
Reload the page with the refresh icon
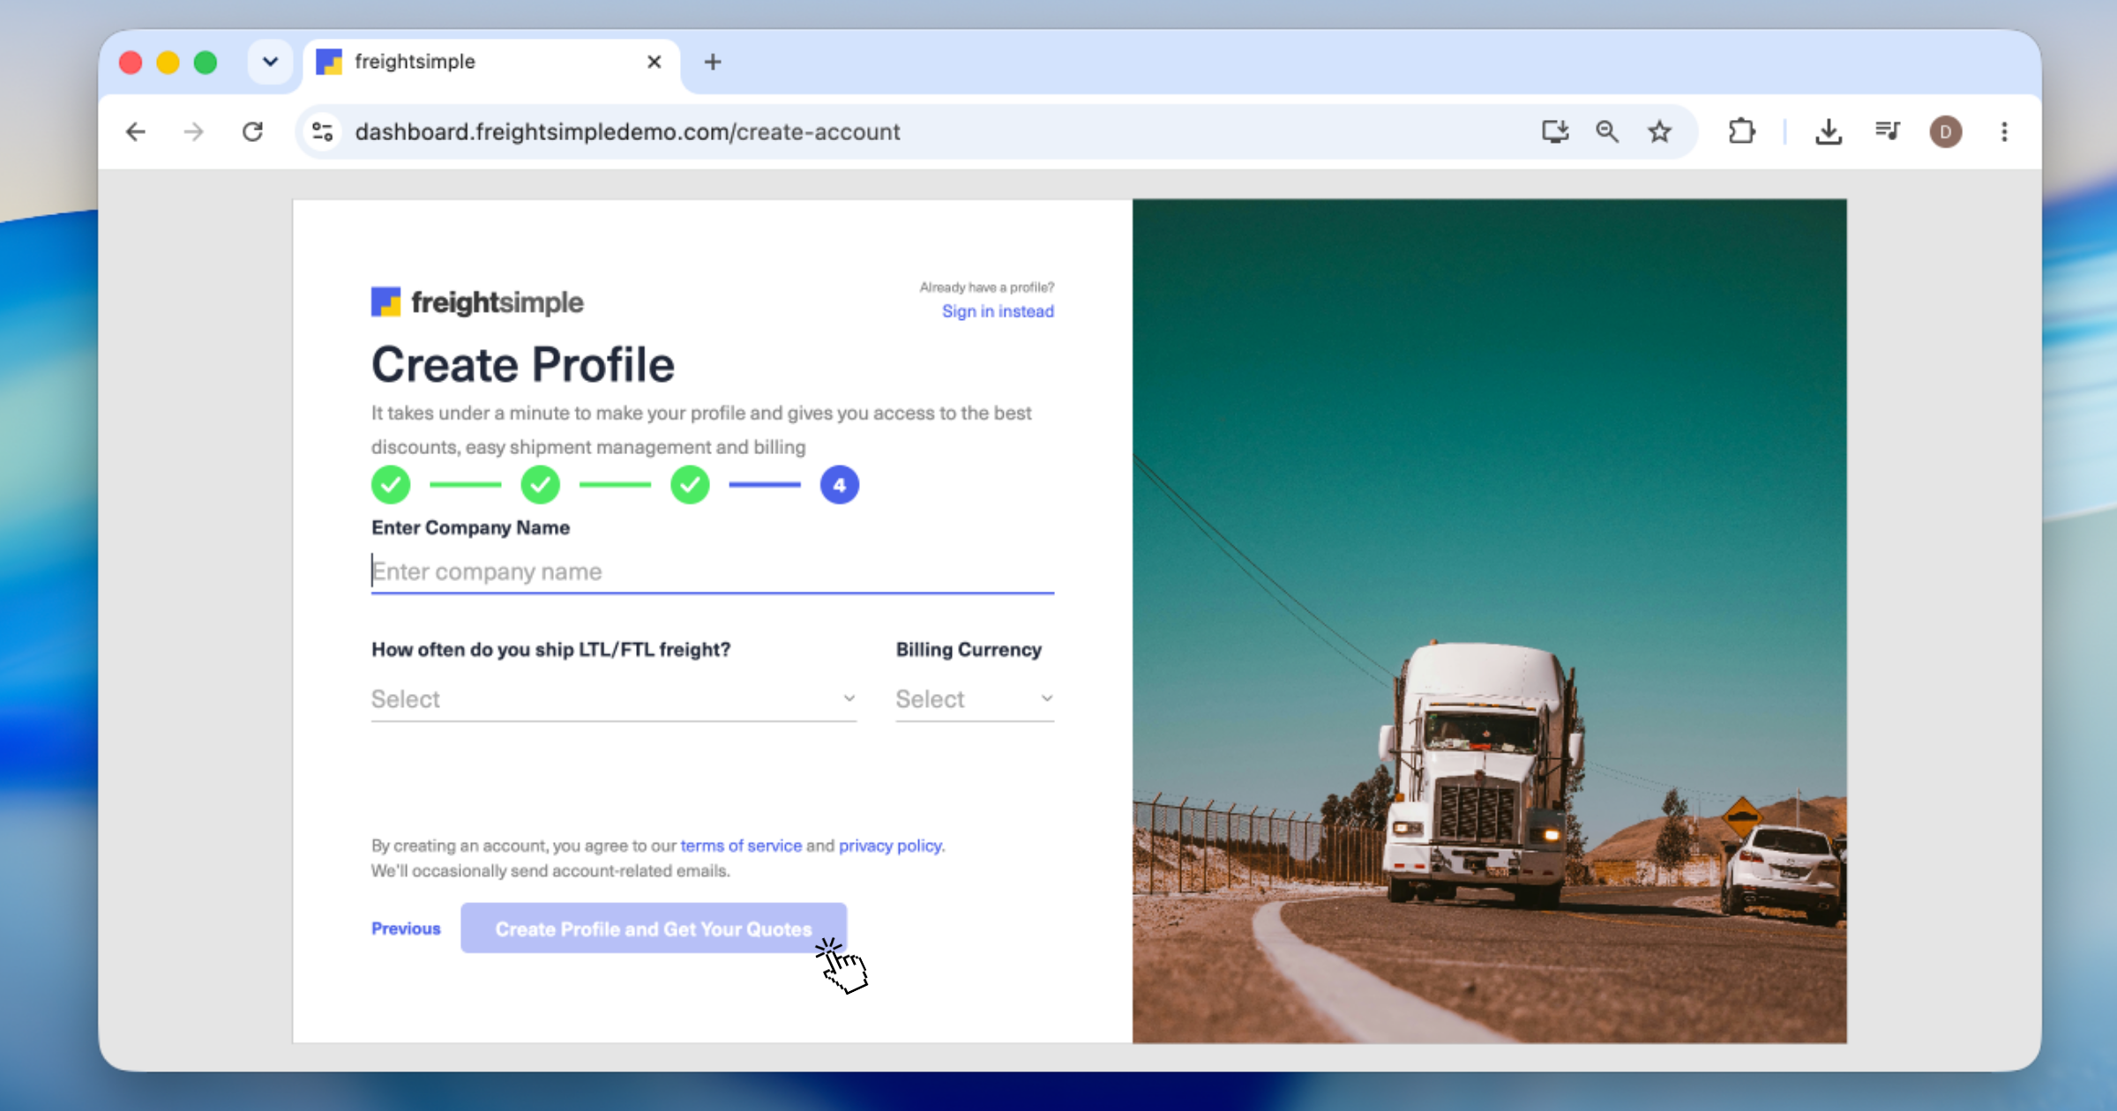(x=253, y=132)
